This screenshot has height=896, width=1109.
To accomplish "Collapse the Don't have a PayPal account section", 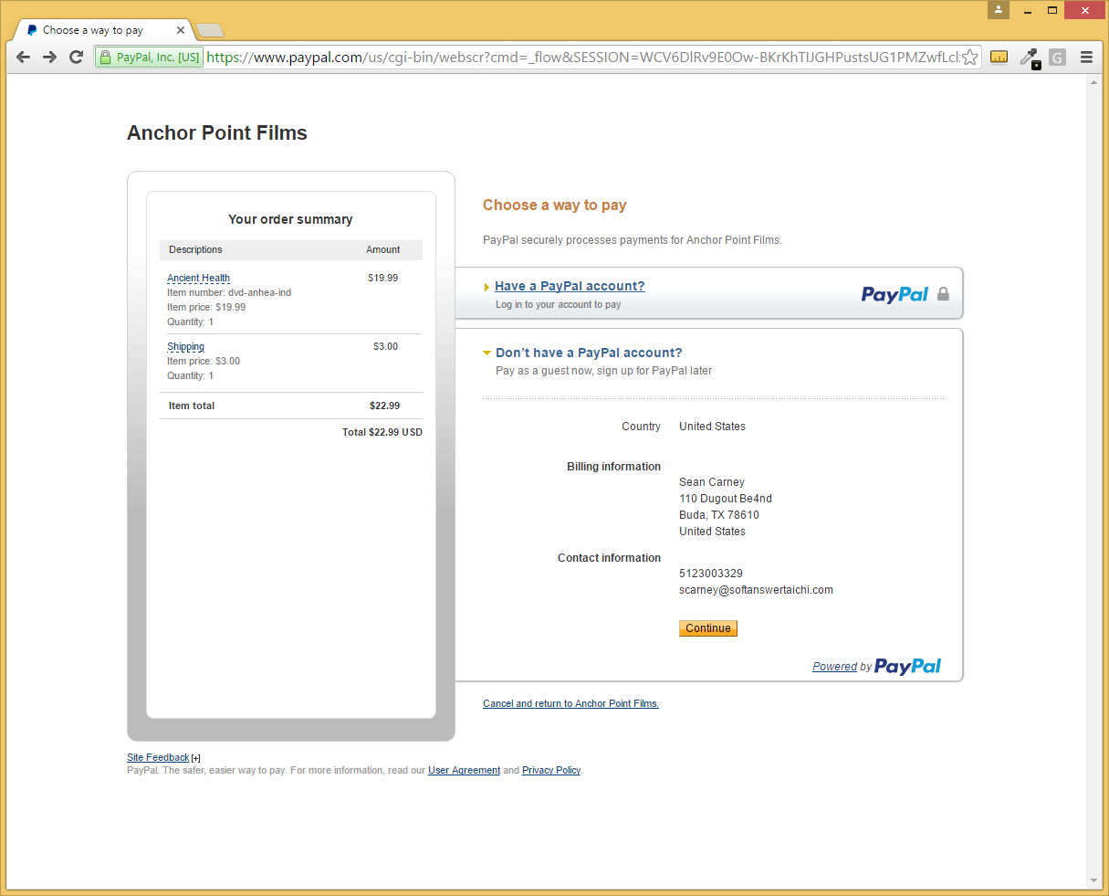I will [588, 353].
